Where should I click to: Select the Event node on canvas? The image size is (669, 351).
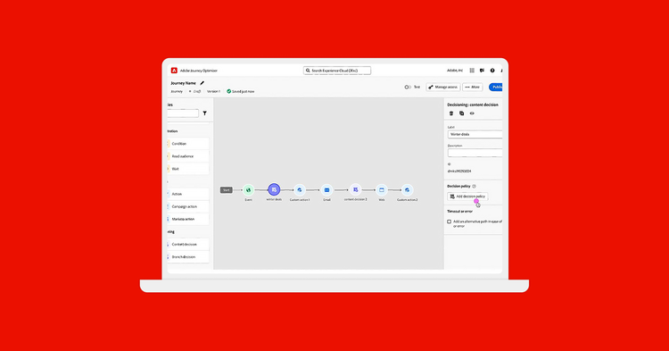[x=248, y=190]
